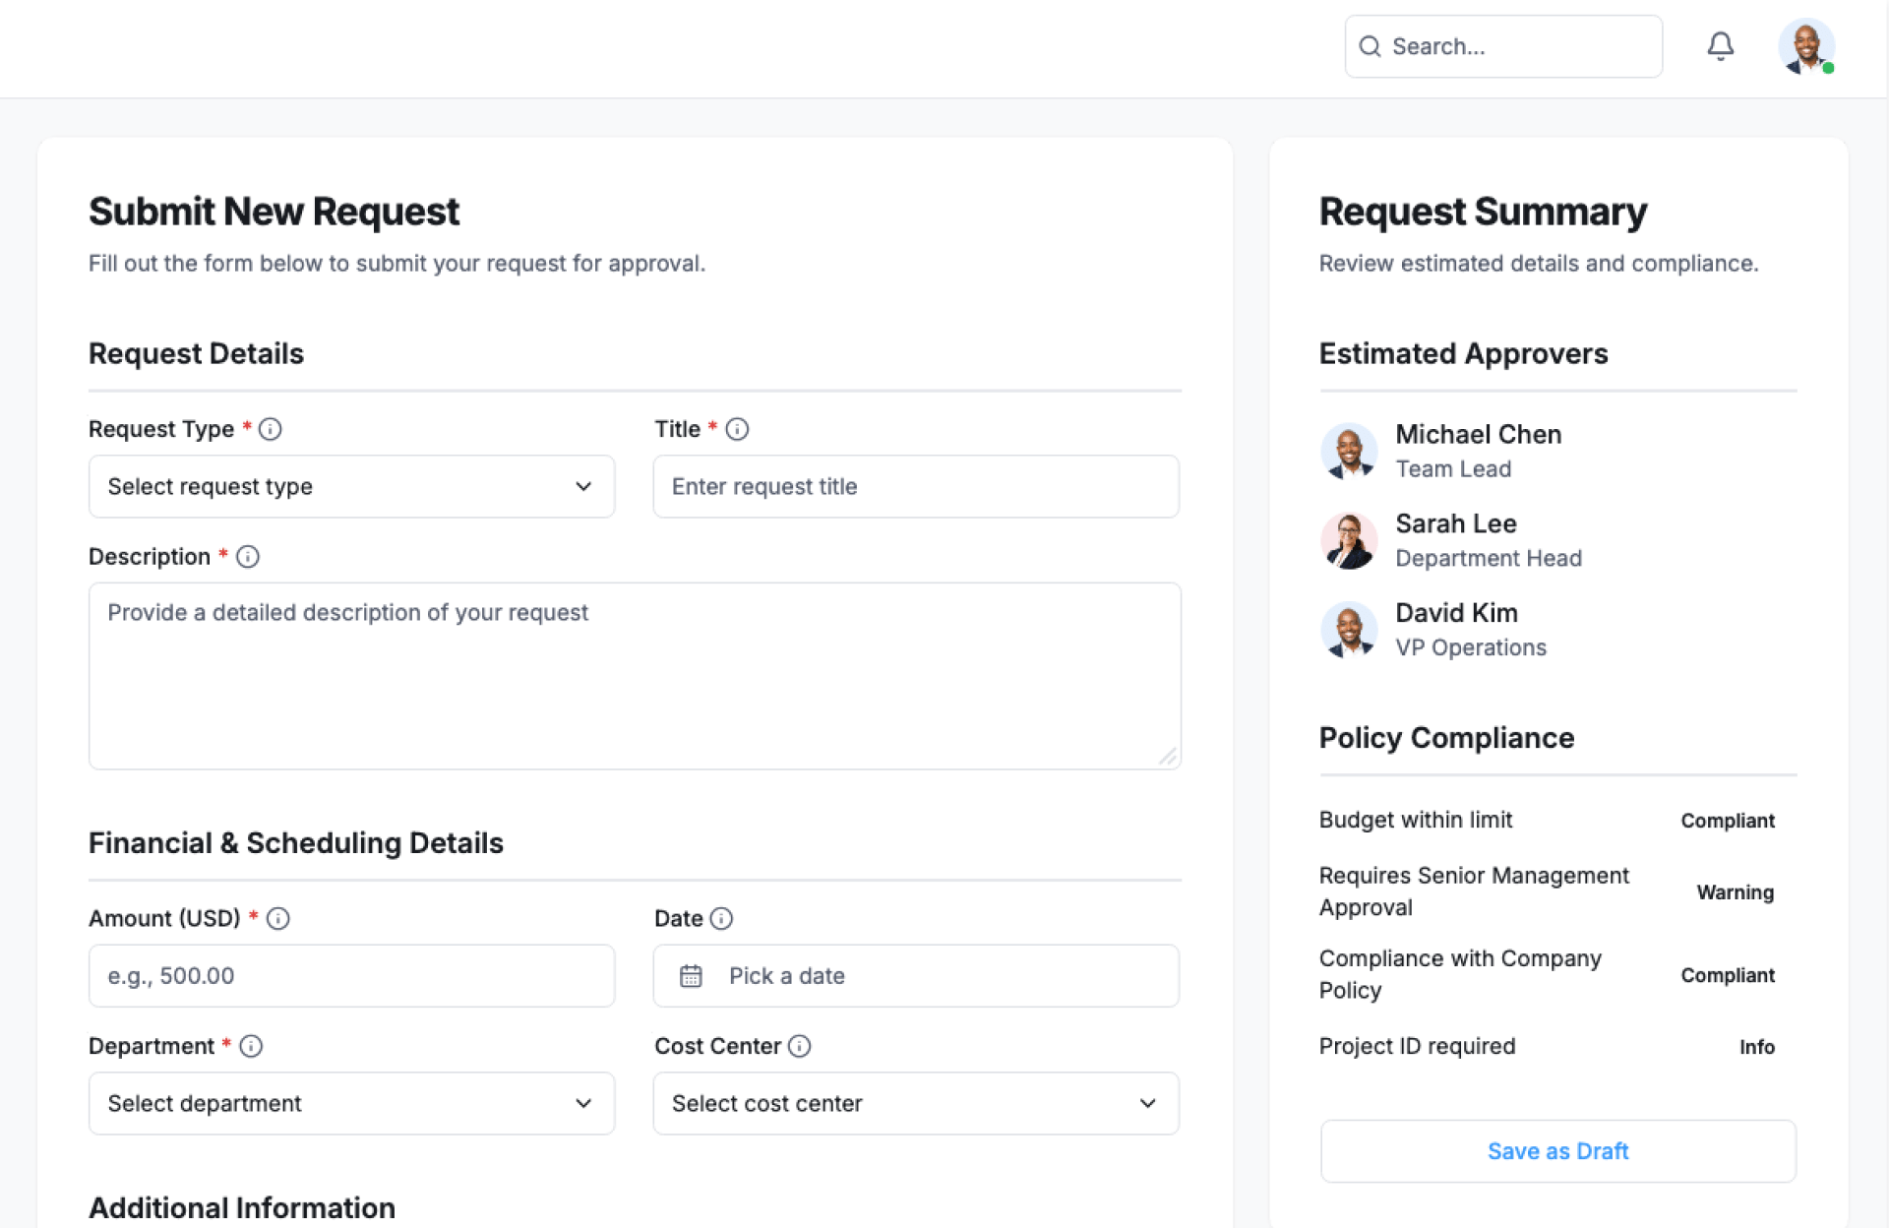Expand the Select department dropdown
This screenshot has width=1889, height=1228.
(351, 1103)
